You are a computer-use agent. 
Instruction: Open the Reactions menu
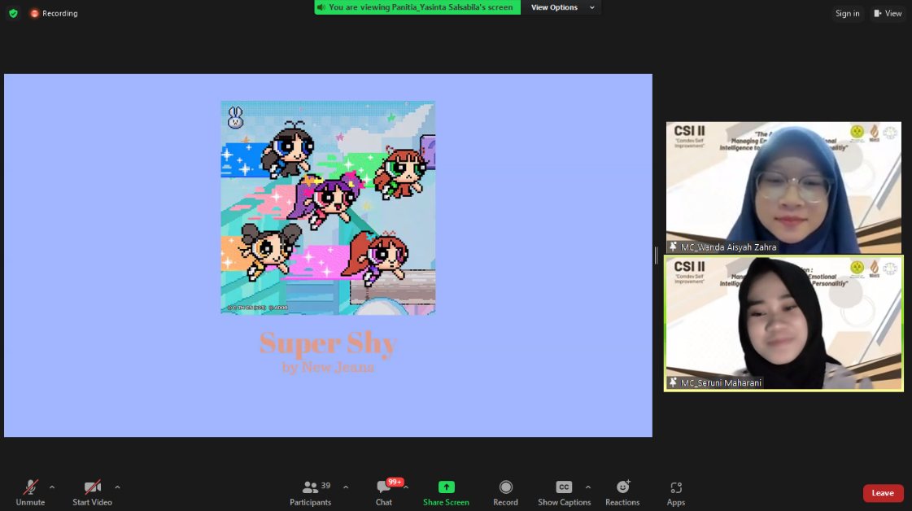pyautogui.click(x=622, y=492)
